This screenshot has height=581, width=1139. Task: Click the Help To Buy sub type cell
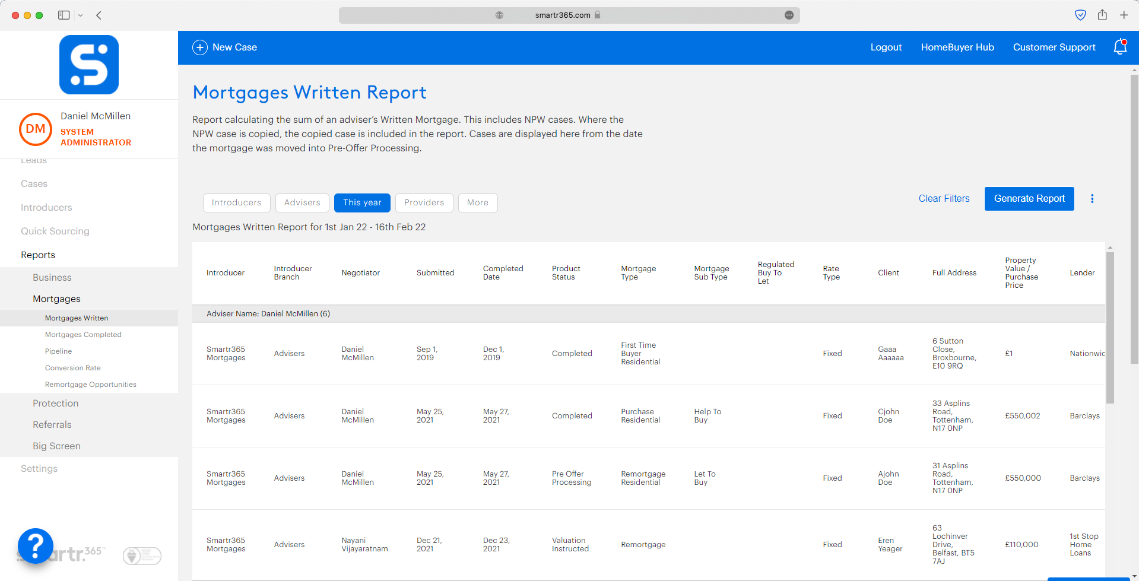707,416
